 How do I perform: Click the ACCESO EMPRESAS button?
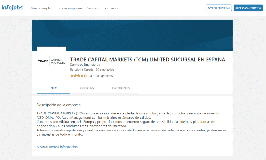coord(219,8)
